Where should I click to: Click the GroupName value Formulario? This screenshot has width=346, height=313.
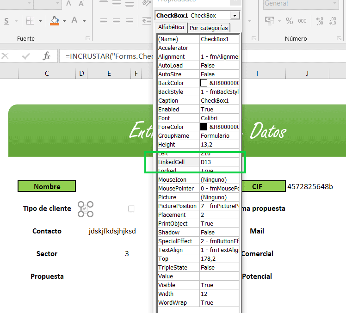point(219,135)
